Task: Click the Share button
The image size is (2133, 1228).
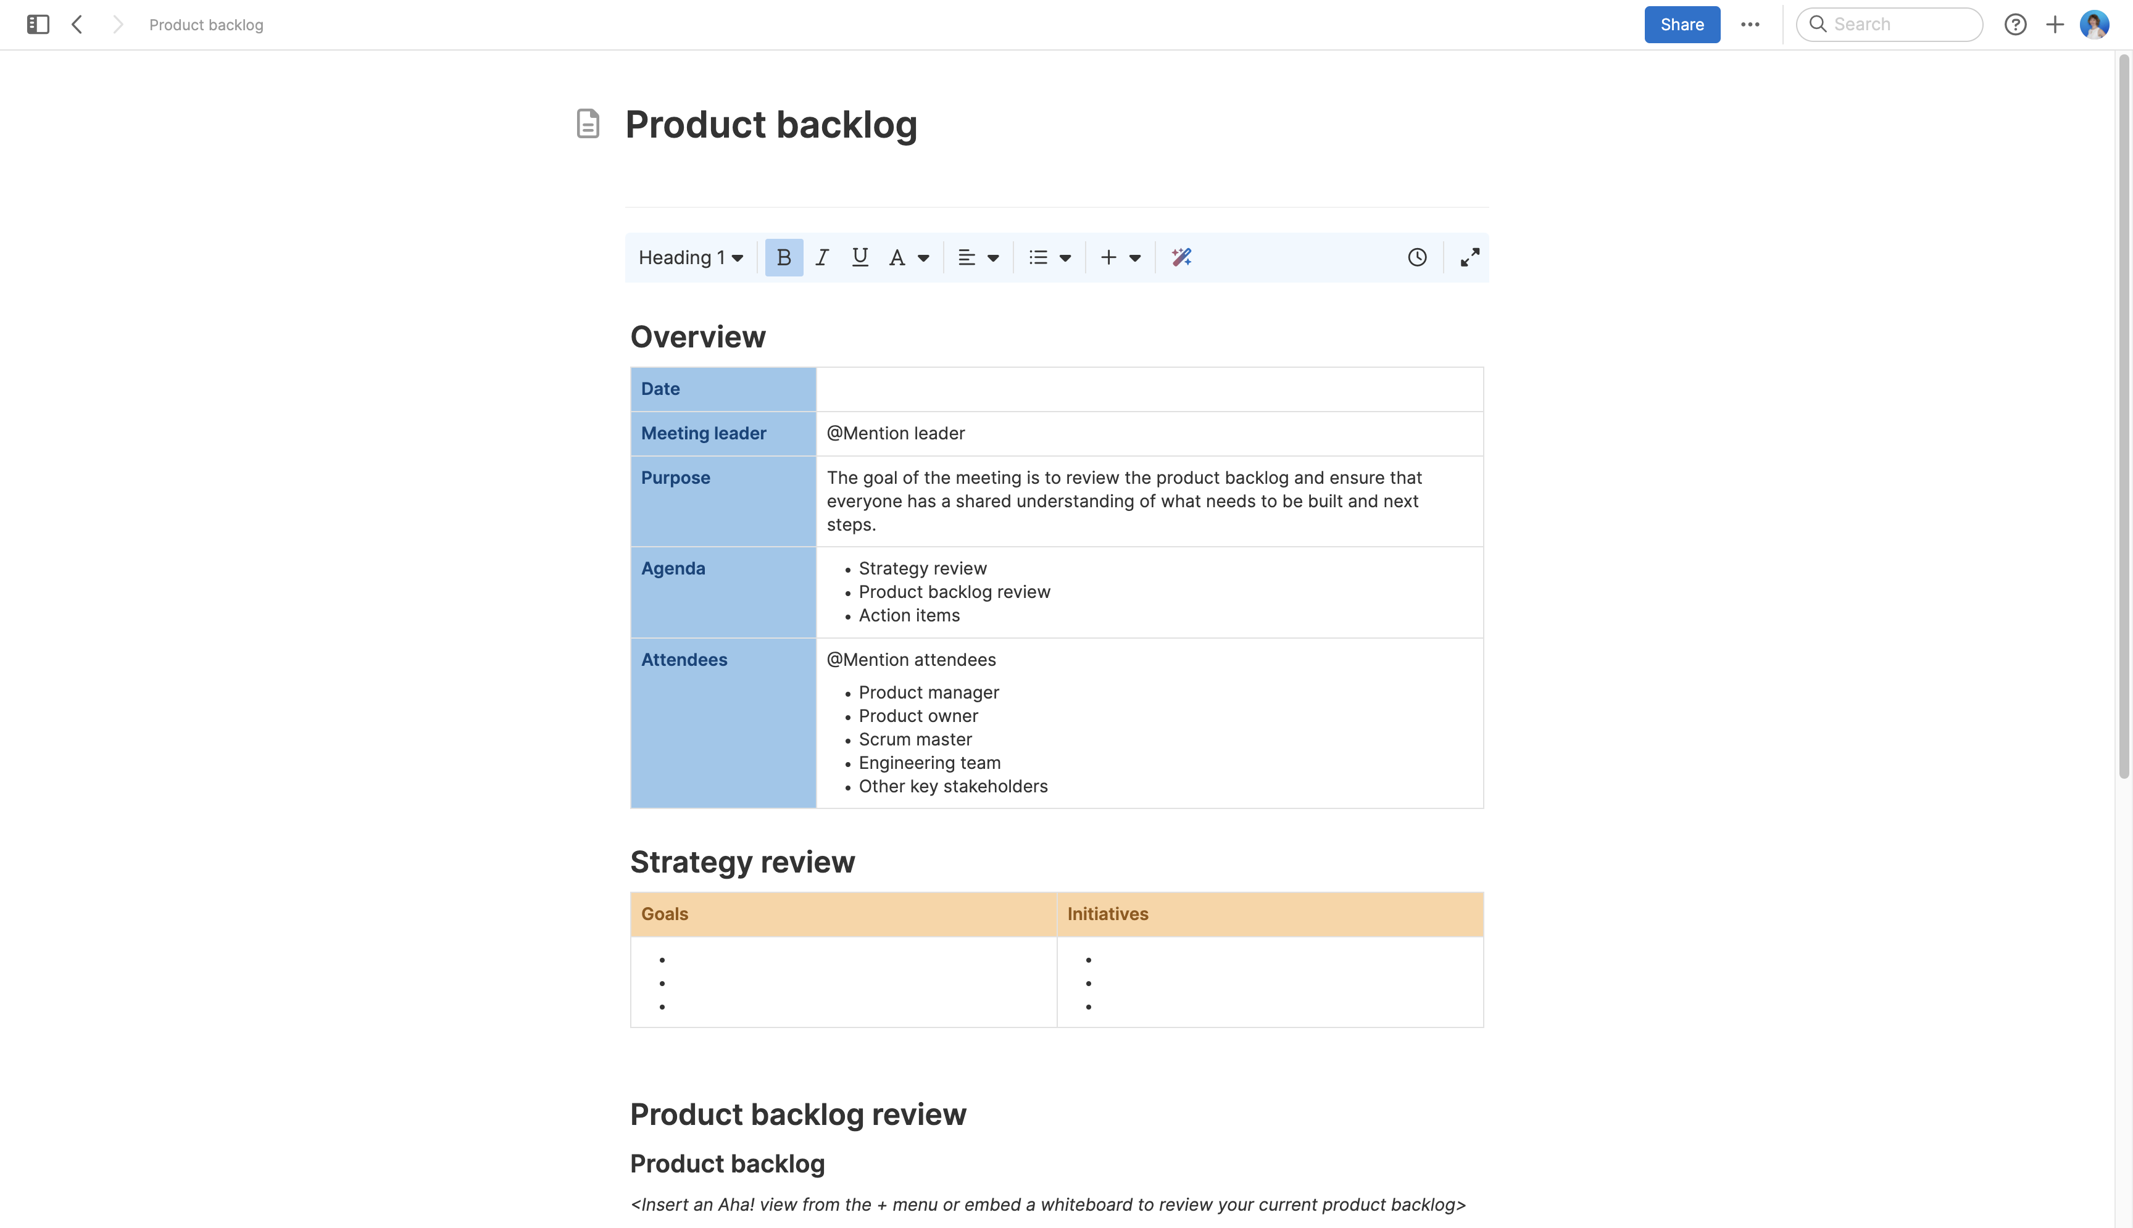Action: tap(1682, 25)
